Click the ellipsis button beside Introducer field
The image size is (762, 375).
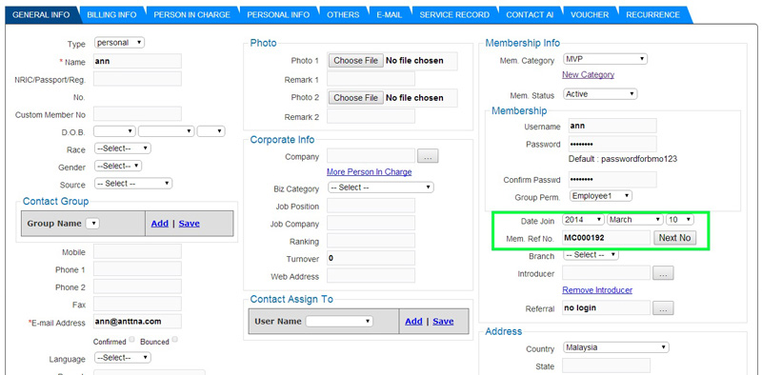point(663,273)
